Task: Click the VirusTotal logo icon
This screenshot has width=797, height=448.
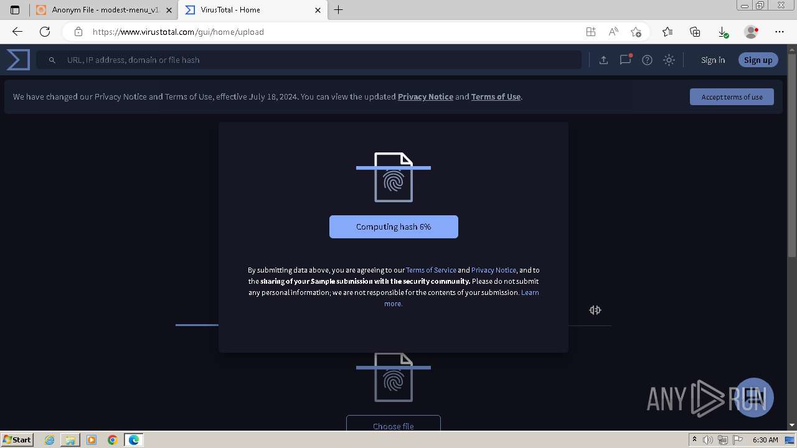Action: [x=18, y=60]
